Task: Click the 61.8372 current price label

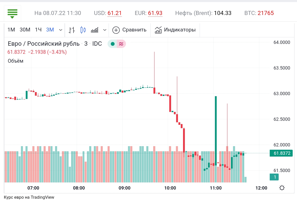Action: [281, 153]
